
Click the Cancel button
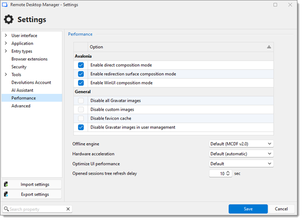click(x=281, y=209)
